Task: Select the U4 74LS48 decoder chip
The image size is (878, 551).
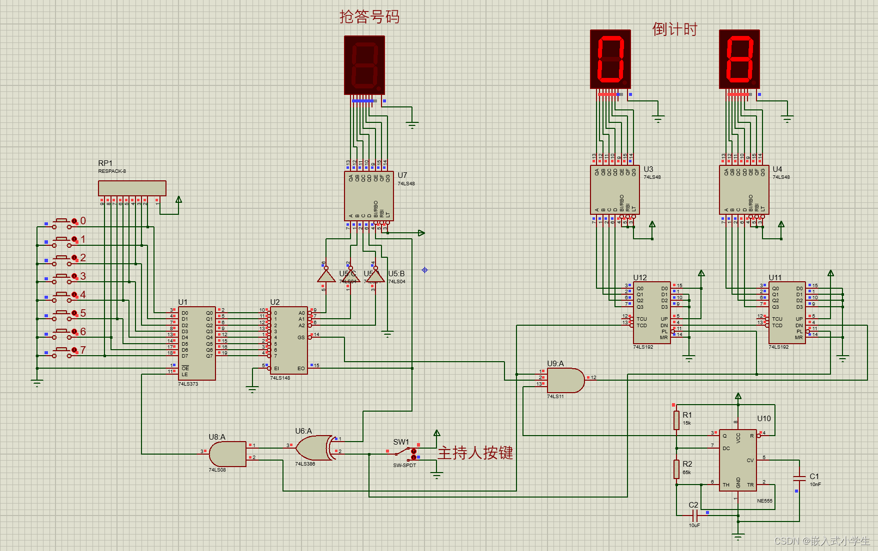Action: pos(744,190)
